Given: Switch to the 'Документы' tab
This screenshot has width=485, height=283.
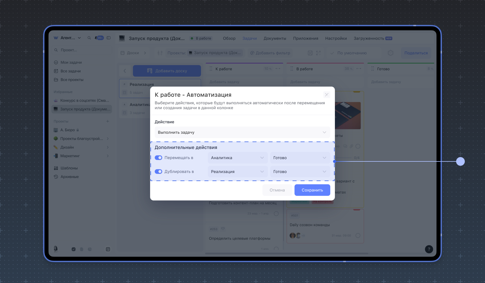Looking at the screenshot, I should (x=275, y=38).
